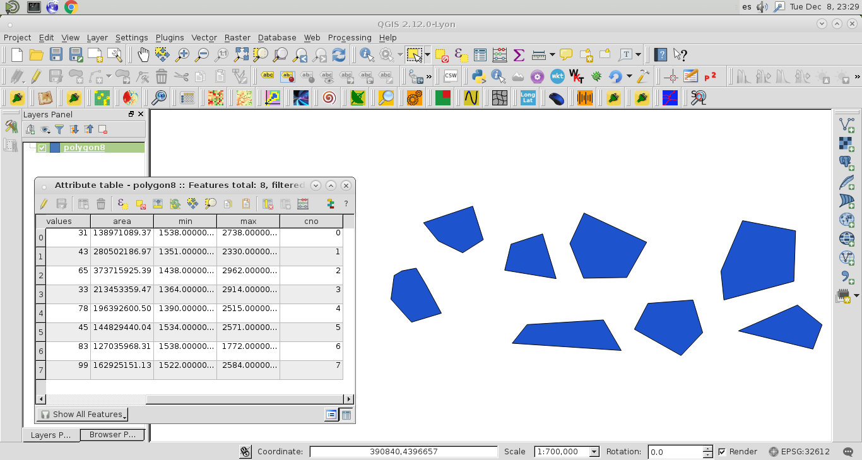
Task: Click the Coordinate input field
Action: click(403, 452)
